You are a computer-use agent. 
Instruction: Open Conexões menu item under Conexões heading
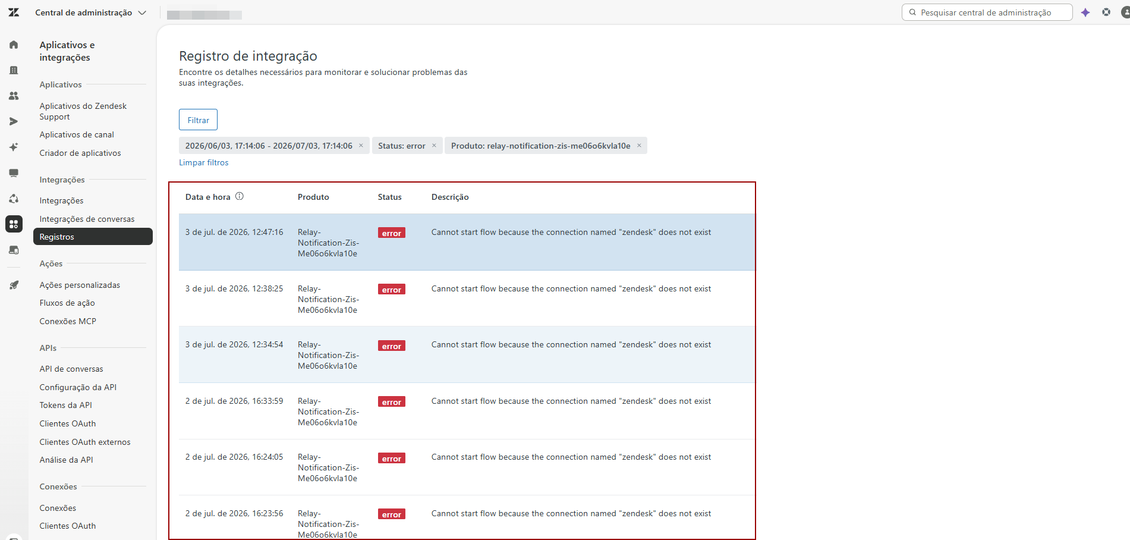[58, 508]
